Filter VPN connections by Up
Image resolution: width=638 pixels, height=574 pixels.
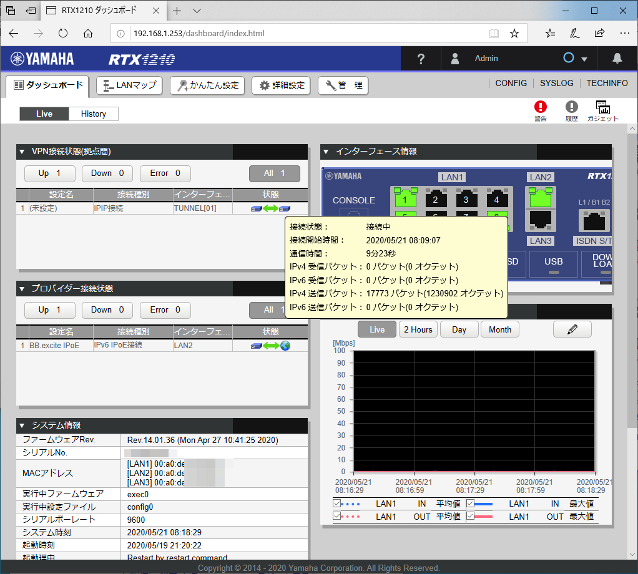point(50,173)
